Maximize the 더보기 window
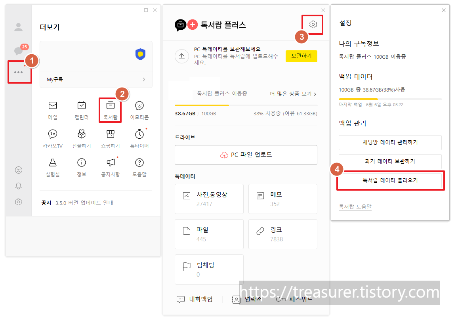The image size is (456, 321). coord(146,10)
